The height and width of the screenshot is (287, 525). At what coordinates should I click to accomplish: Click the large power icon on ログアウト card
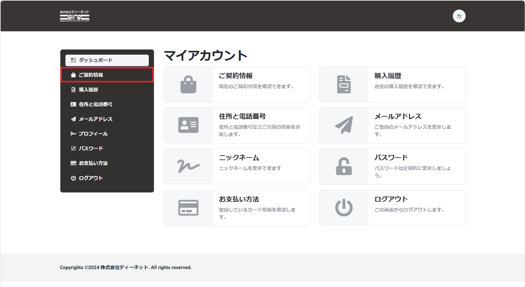coord(344,208)
